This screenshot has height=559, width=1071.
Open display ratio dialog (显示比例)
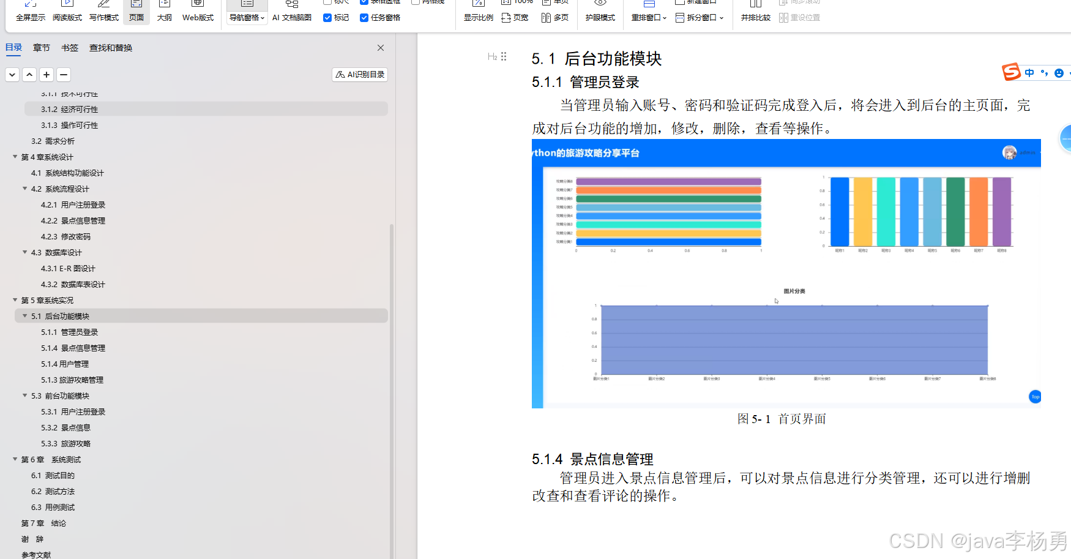click(479, 11)
